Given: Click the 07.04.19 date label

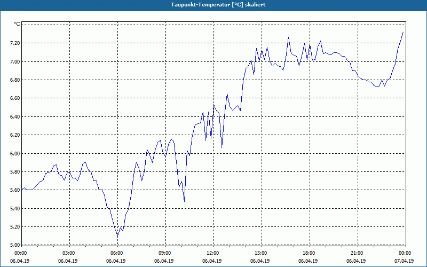Looking at the screenshot, I should point(404,261).
